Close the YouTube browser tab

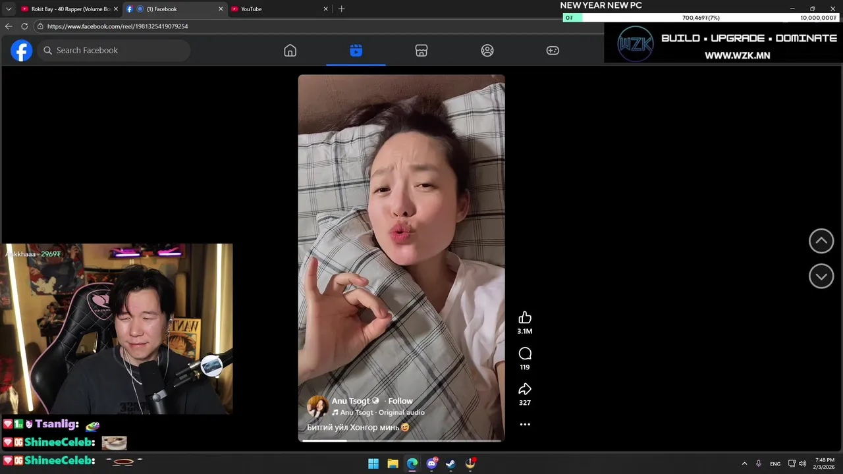pyautogui.click(x=325, y=9)
